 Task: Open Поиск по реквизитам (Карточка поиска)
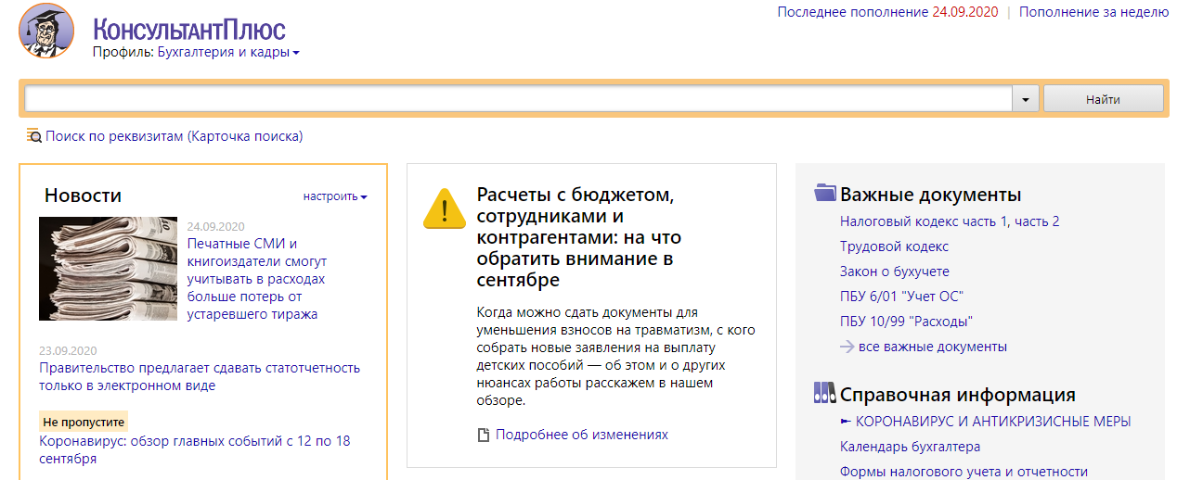pos(174,136)
